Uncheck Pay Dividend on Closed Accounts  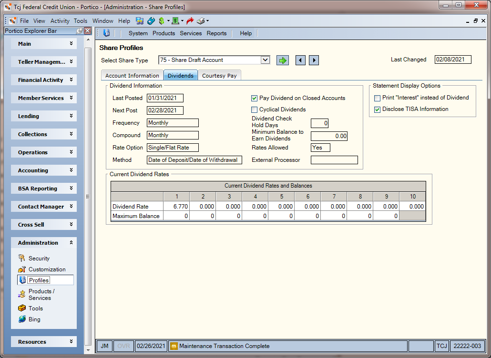pos(254,98)
